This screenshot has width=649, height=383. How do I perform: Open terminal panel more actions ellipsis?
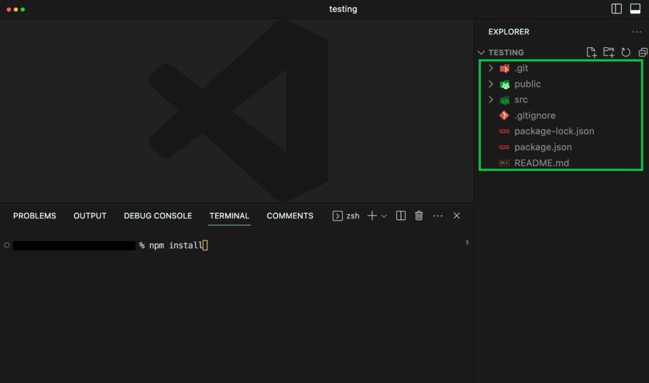[x=438, y=216]
